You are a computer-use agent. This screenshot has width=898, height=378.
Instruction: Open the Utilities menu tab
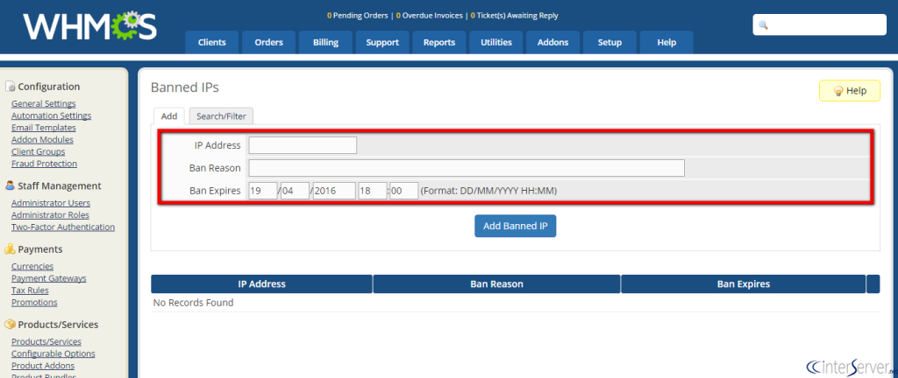coord(496,42)
